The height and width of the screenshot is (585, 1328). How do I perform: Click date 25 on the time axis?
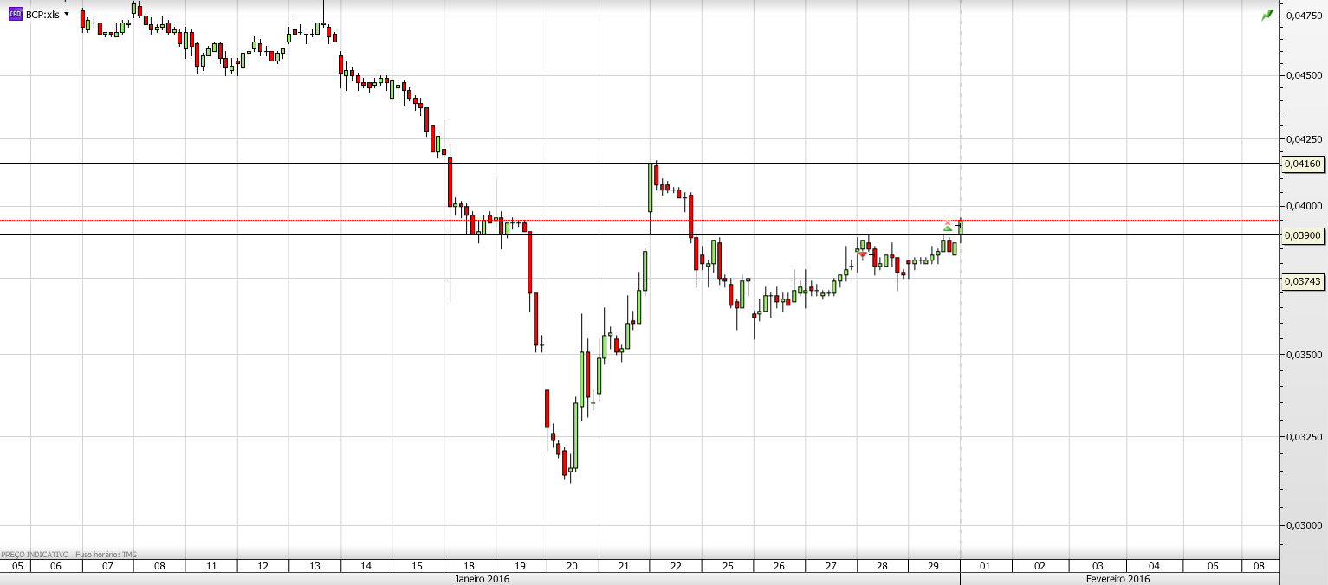point(728,566)
